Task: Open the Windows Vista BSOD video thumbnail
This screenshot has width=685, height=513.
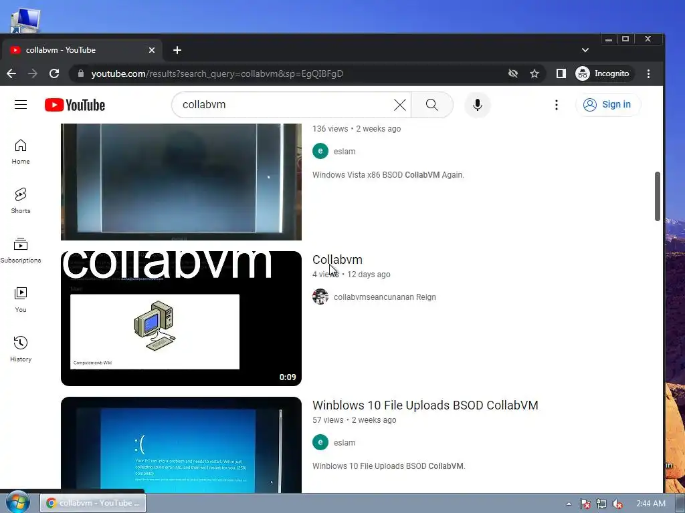Action: point(181,182)
